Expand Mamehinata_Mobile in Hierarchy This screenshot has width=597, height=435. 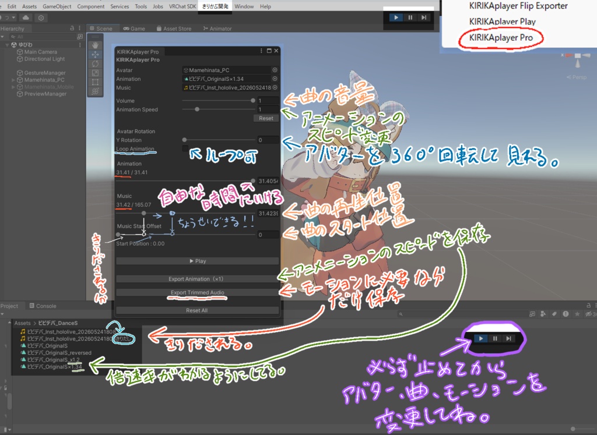point(13,87)
